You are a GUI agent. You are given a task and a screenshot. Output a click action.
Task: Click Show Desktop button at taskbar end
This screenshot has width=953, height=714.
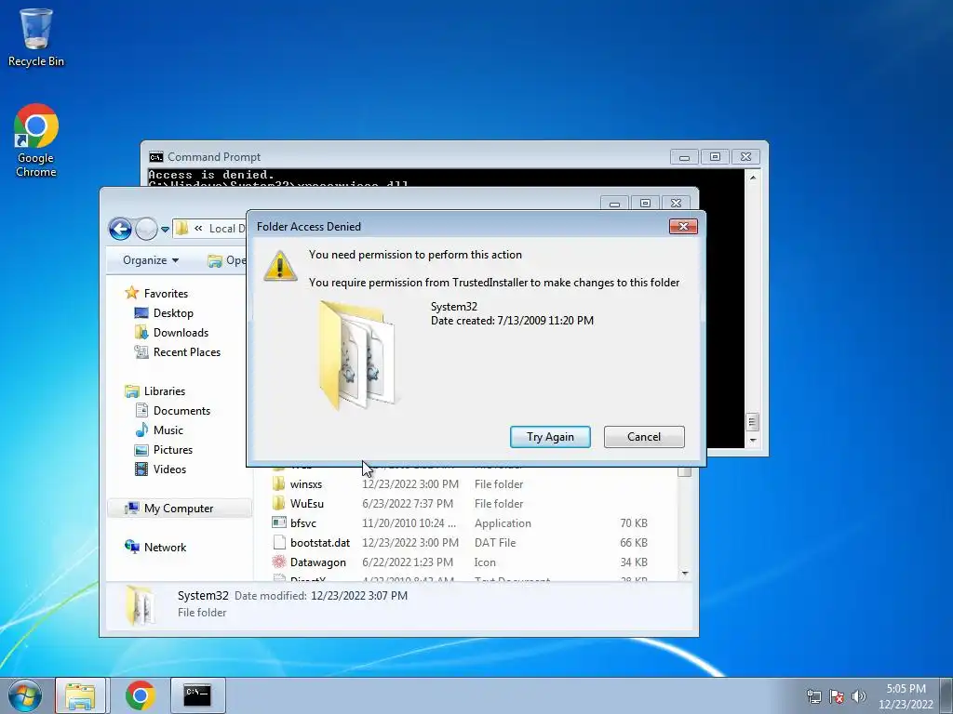coord(946,695)
